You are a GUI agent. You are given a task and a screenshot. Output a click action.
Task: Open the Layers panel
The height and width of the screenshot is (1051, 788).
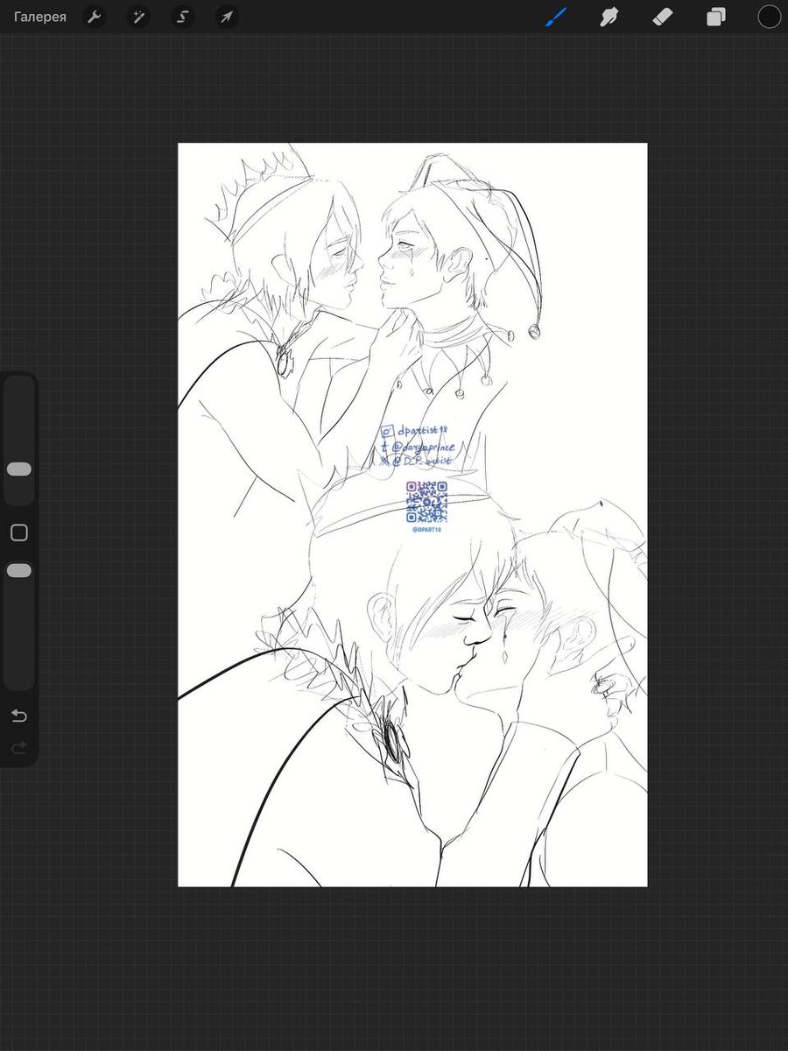(x=716, y=17)
